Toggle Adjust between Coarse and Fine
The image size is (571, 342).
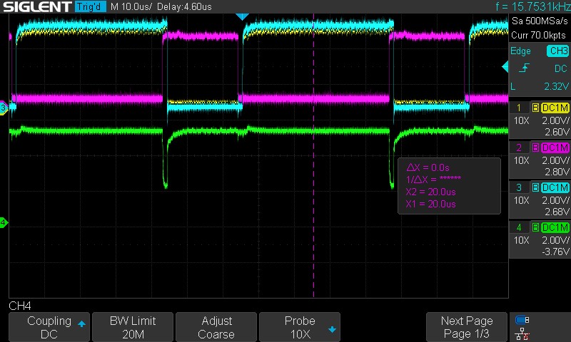click(x=216, y=327)
